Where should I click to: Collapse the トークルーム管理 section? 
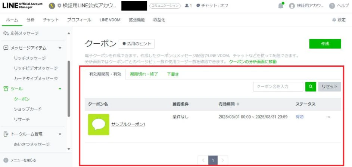click(x=60, y=134)
